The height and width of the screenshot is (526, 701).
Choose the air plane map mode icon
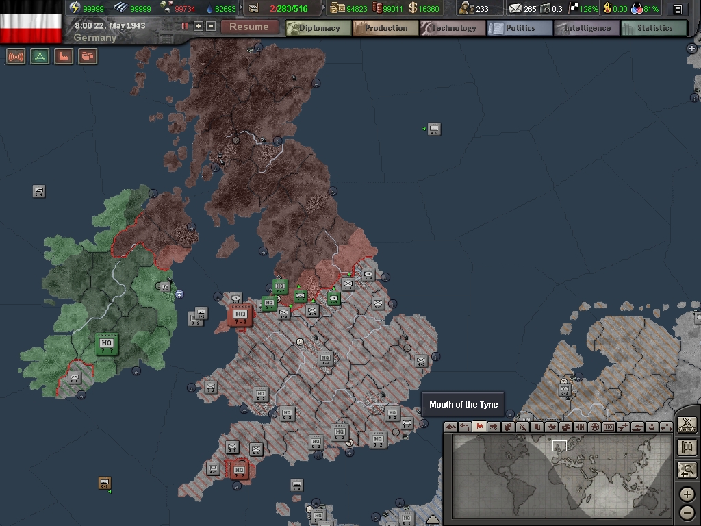pos(624,427)
